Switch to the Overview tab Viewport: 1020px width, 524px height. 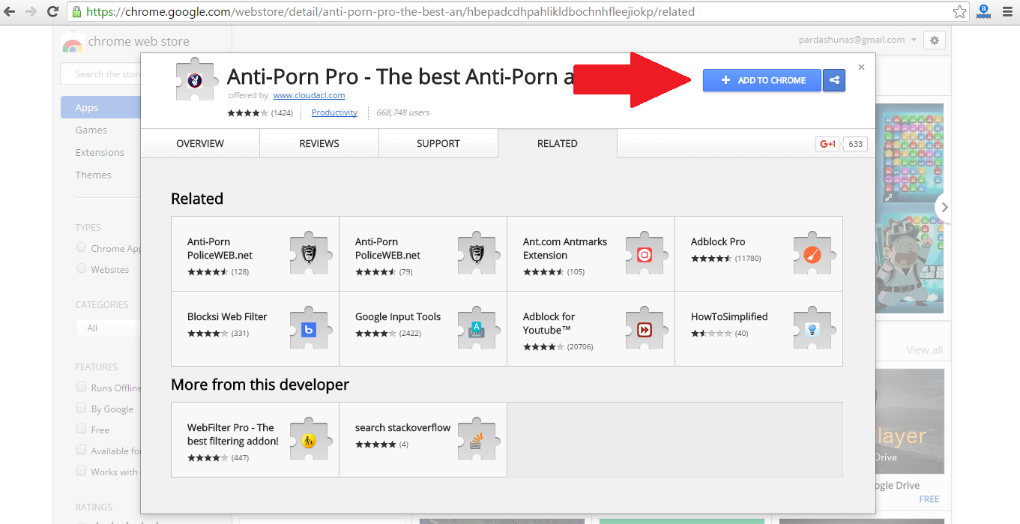[x=200, y=143]
